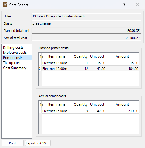Viewport: 145px width, 148px height.
Task: Select the 504.00 amount cell
Action: click(123, 69)
